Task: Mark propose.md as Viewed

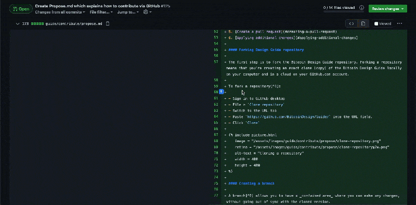Action: pyautogui.click(x=383, y=23)
